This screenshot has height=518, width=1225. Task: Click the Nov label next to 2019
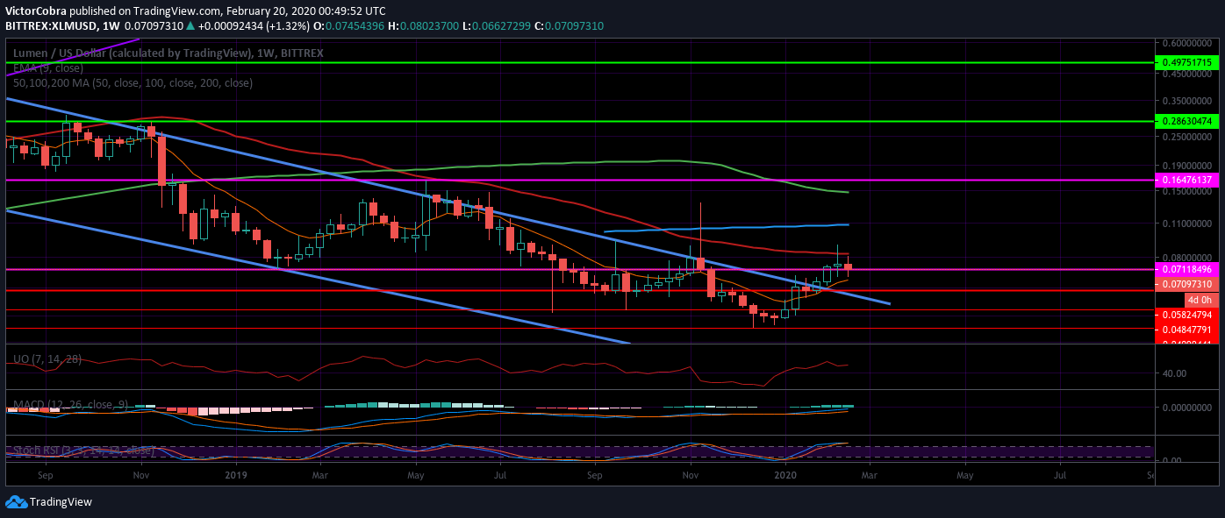click(x=141, y=475)
